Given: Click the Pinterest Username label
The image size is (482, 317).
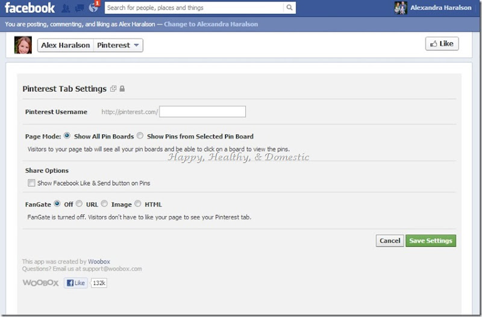Looking at the screenshot, I should 56,112.
